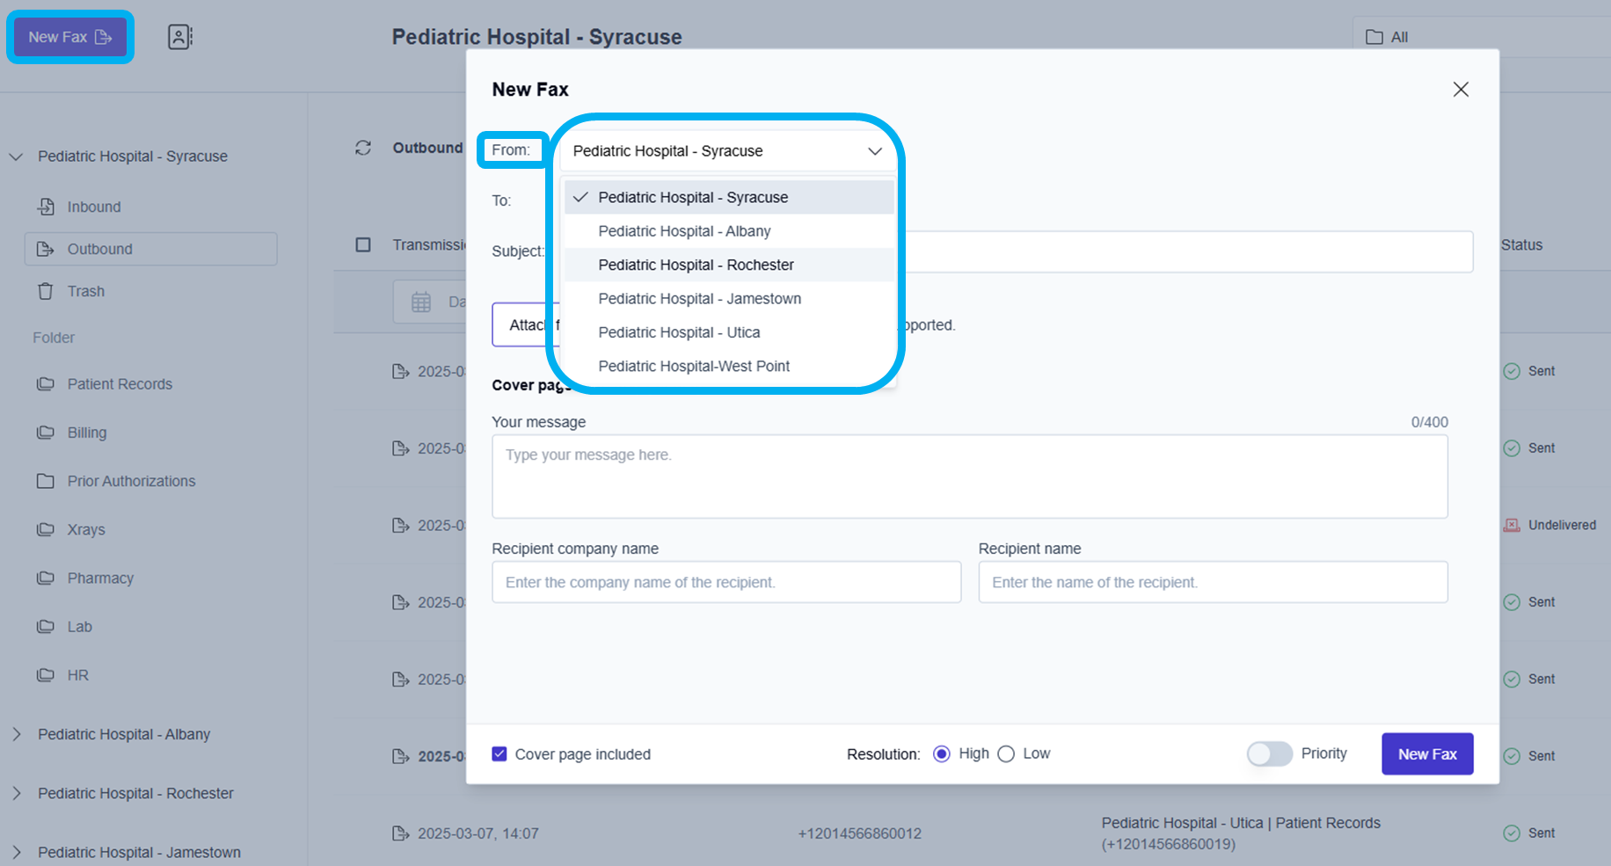The height and width of the screenshot is (866, 1611).
Task: Click the refresh icon beside Outbound
Action: click(x=363, y=148)
